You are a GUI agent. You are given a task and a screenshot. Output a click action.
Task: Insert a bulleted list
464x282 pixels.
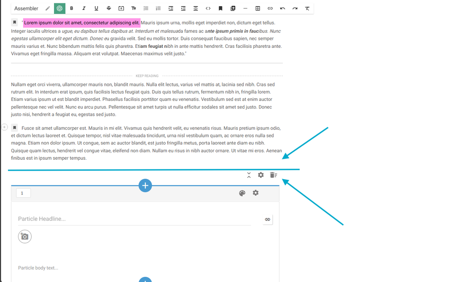[146, 9]
